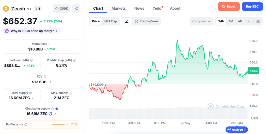Click the Profile score progress bar

click(x=60, y=124)
